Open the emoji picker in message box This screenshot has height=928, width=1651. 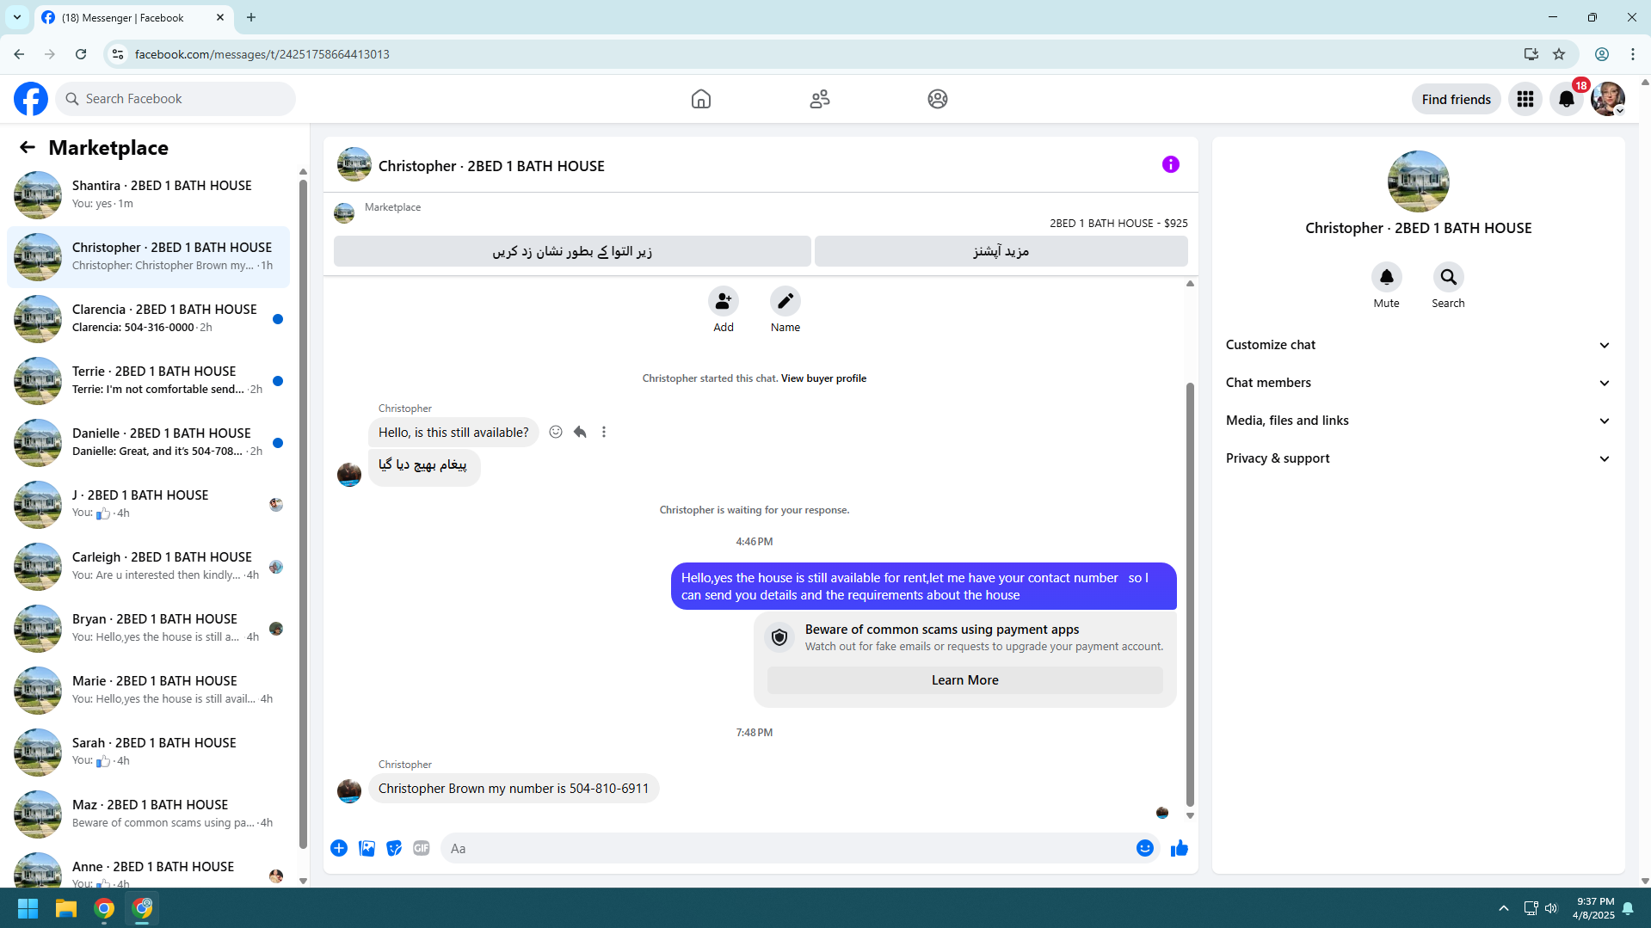[x=1145, y=848]
